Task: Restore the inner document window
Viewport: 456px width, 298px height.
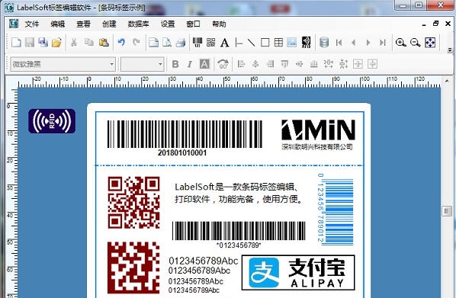Action: tap(435, 24)
